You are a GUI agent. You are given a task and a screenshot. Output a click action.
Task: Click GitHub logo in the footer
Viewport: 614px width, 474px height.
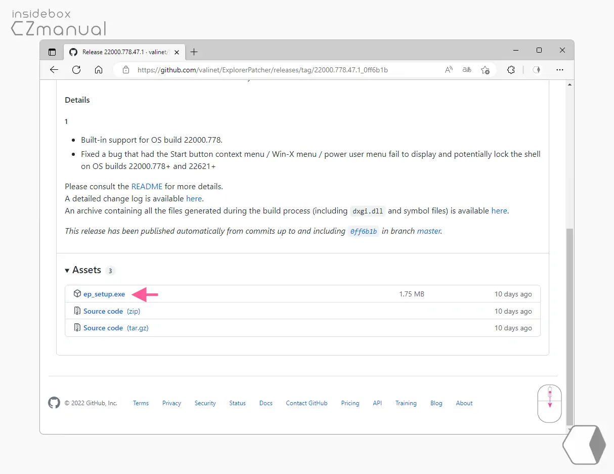click(x=54, y=403)
